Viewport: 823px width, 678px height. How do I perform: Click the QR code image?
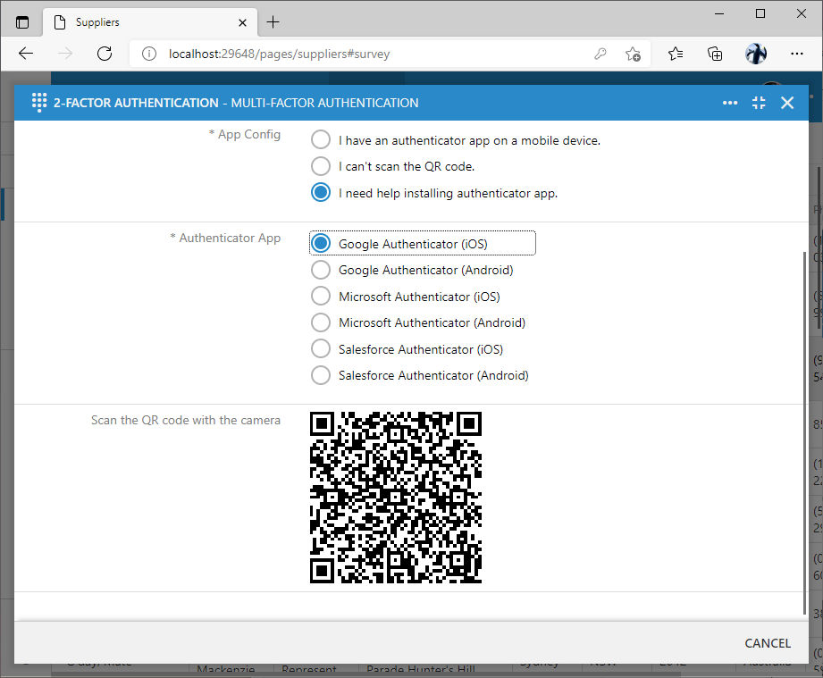click(x=395, y=497)
